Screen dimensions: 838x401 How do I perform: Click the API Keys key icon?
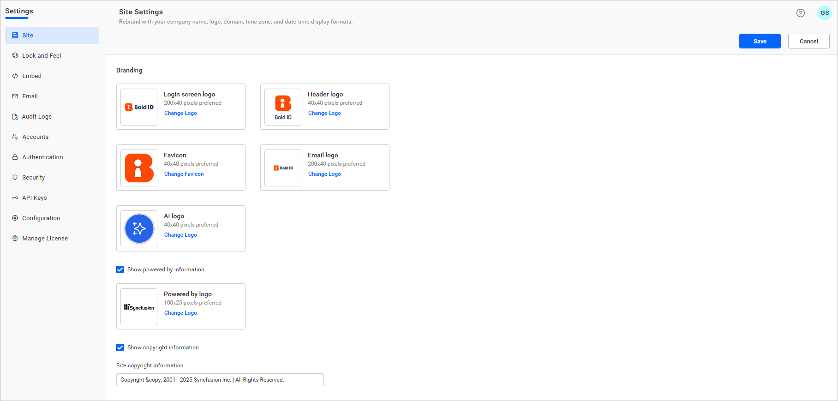[15, 198]
